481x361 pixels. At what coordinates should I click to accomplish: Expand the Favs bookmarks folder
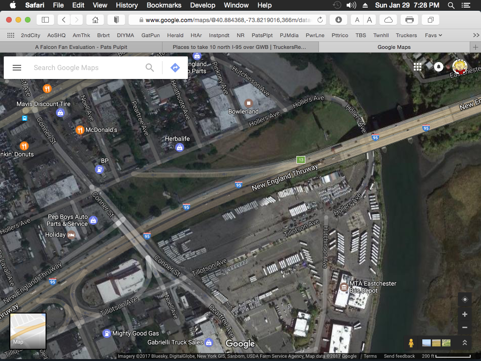pyautogui.click(x=433, y=35)
